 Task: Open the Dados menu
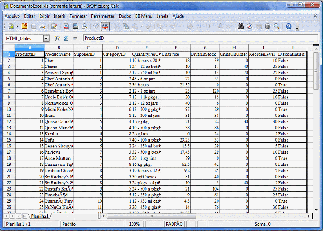point(125,16)
